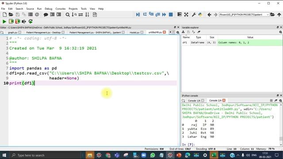Close the untitled49.py tab
The image size is (283, 159).
click(x=164, y=32)
